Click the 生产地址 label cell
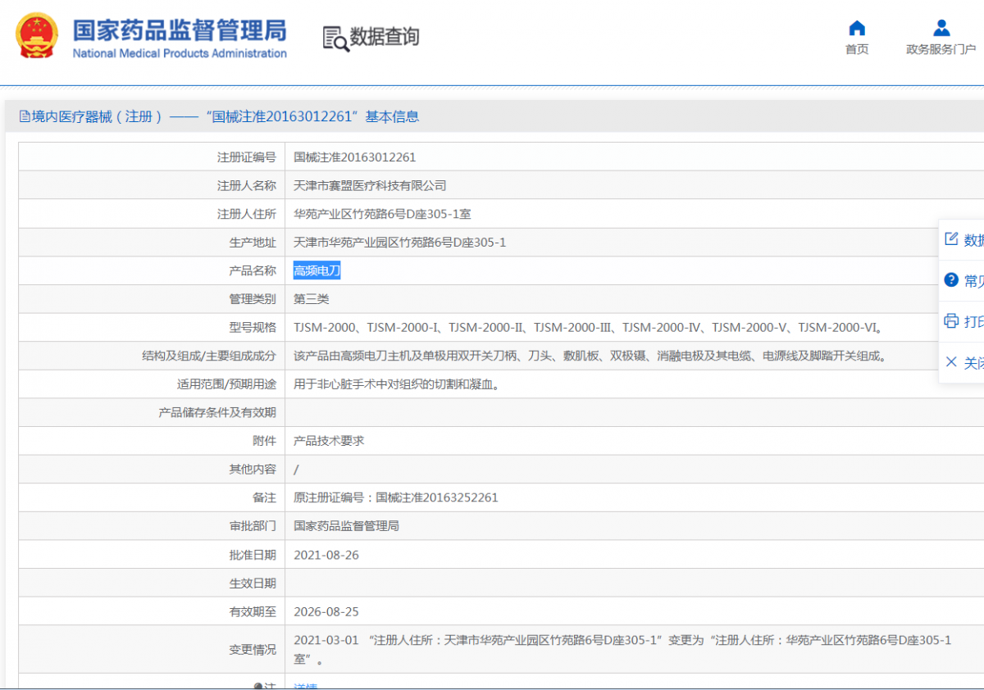Image resolution: width=984 pixels, height=690 pixels. 152,243
